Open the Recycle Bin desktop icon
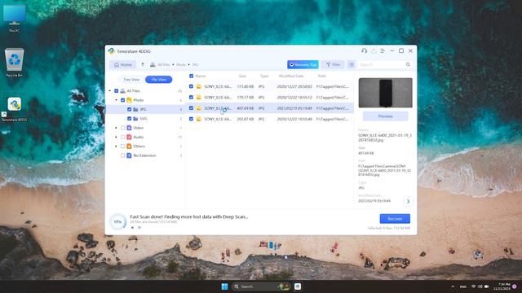 [x=15, y=63]
